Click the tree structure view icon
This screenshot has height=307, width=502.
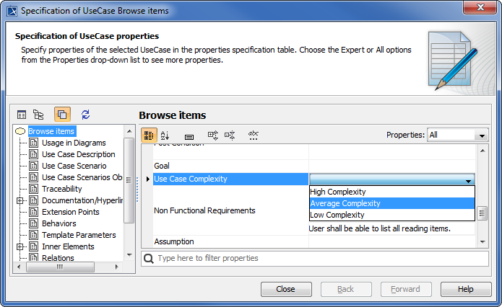pos(39,115)
